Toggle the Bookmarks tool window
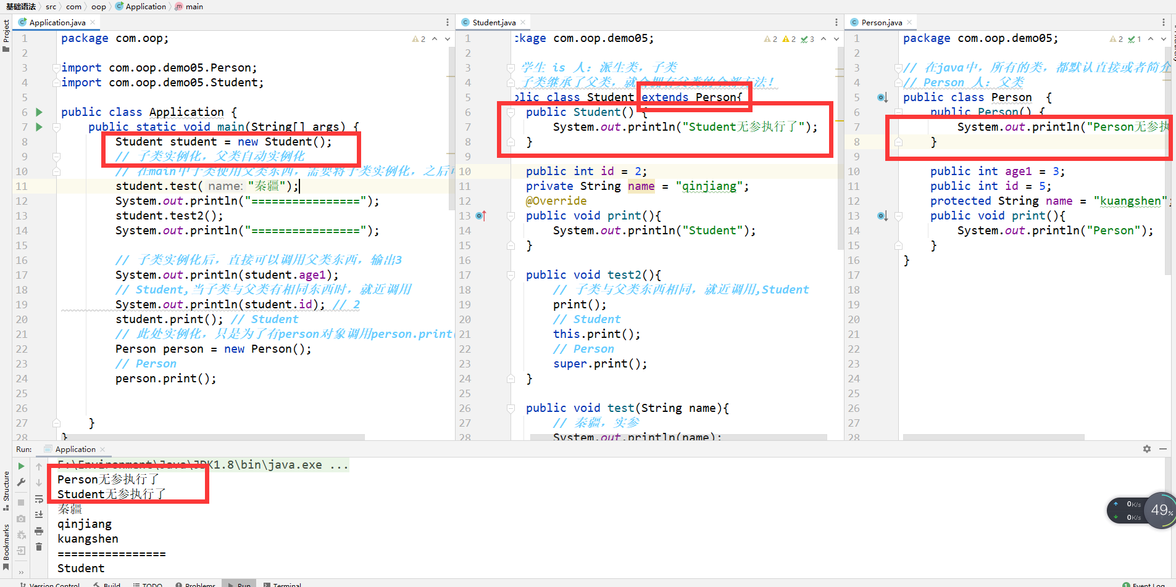This screenshot has height=587, width=1176. (6, 546)
